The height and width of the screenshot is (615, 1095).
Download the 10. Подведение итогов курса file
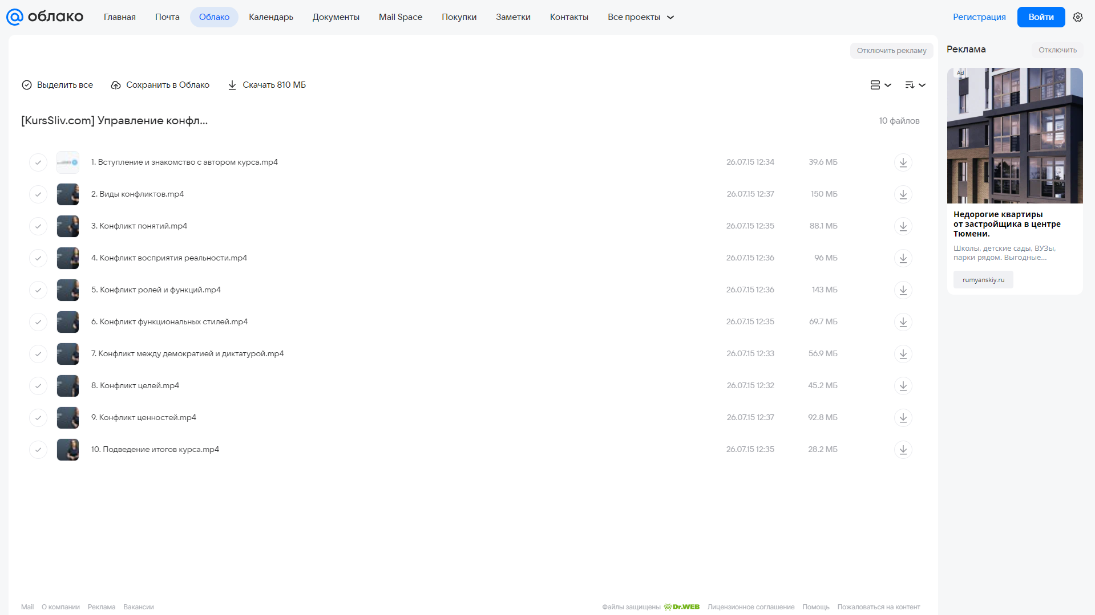pyautogui.click(x=903, y=450)
